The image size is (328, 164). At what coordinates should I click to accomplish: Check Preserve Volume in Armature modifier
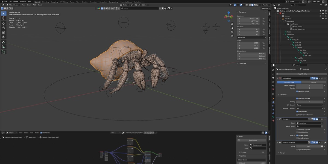click(297, 130)
